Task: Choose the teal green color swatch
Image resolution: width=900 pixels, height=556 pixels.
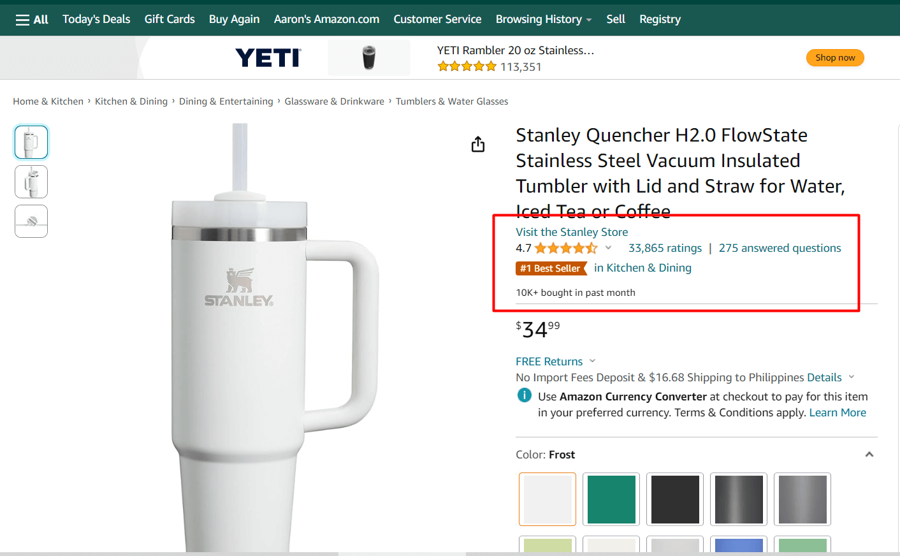Action: click(611, 499)
